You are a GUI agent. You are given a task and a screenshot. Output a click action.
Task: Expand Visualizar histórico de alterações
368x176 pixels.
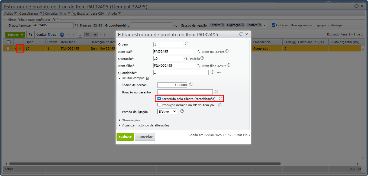(x=144, y=125)
